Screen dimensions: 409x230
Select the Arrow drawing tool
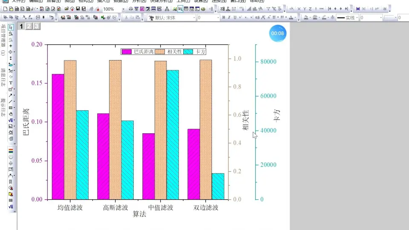pyautogui.click(x=10, y=95)
